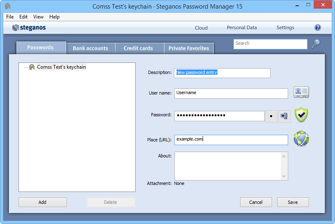Close the Steganos Password Manager window
Image resolution: width=335 pixels, height=224 pixels.
pyautogui.click(x=323, y=5)
